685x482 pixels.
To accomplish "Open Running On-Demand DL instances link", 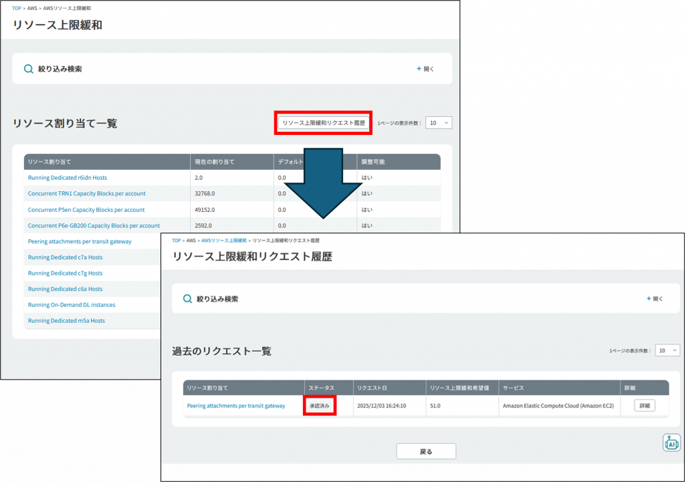I will [72, 305].
